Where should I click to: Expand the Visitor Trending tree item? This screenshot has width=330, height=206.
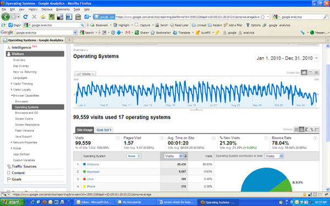(x=12, y=83)
